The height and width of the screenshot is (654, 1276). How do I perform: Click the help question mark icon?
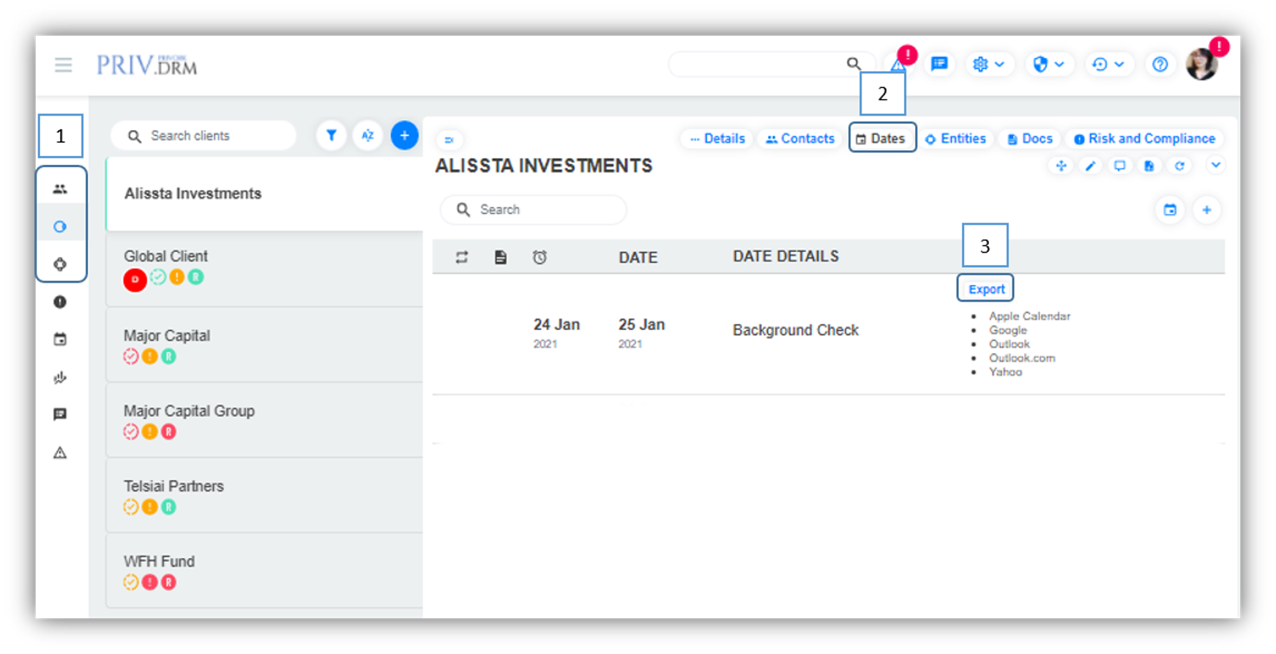[x=1160, y=64]
